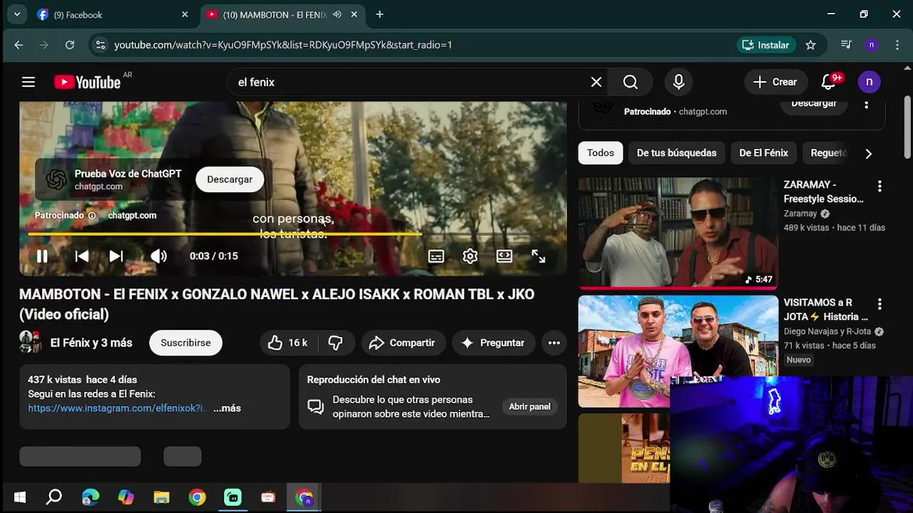Image resolution: width=913 pixels, height=513 pixels.
Task: Open the Compartir share dialog
Action: coord(402,343)
